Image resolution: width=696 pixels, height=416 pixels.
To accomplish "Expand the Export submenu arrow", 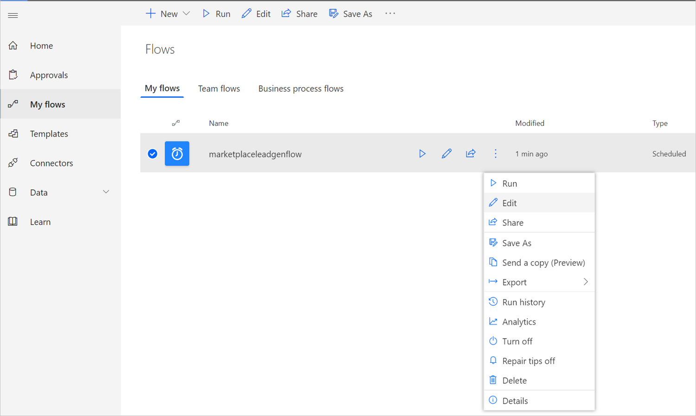I will tap(586, 282).
